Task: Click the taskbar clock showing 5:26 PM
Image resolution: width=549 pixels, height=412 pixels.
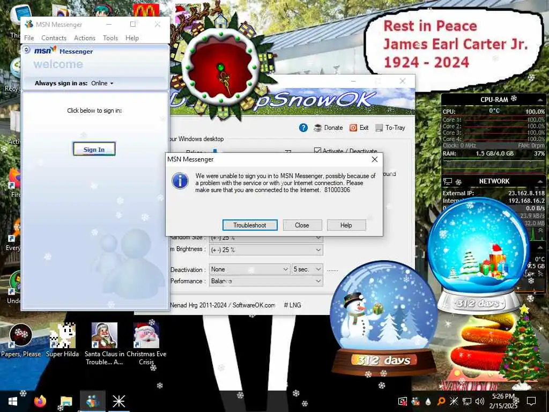Action: pos(503,401)
